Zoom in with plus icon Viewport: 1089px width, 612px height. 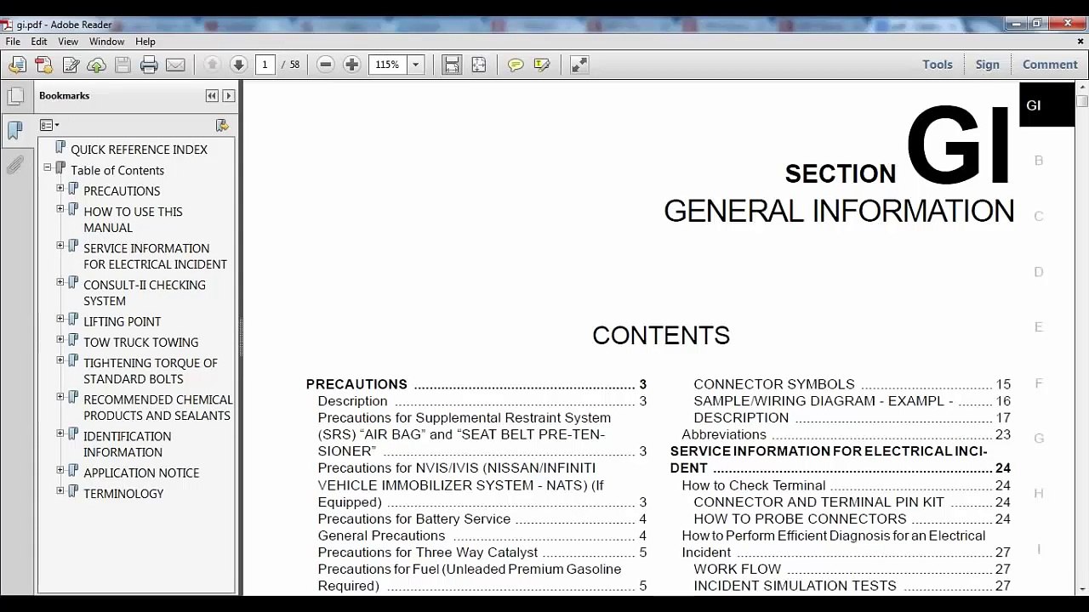[351, 65]
